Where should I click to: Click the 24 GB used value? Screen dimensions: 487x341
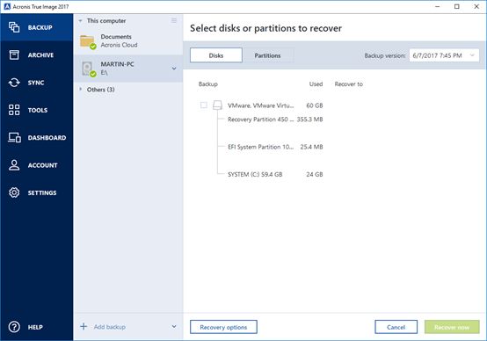coord(315,174)
